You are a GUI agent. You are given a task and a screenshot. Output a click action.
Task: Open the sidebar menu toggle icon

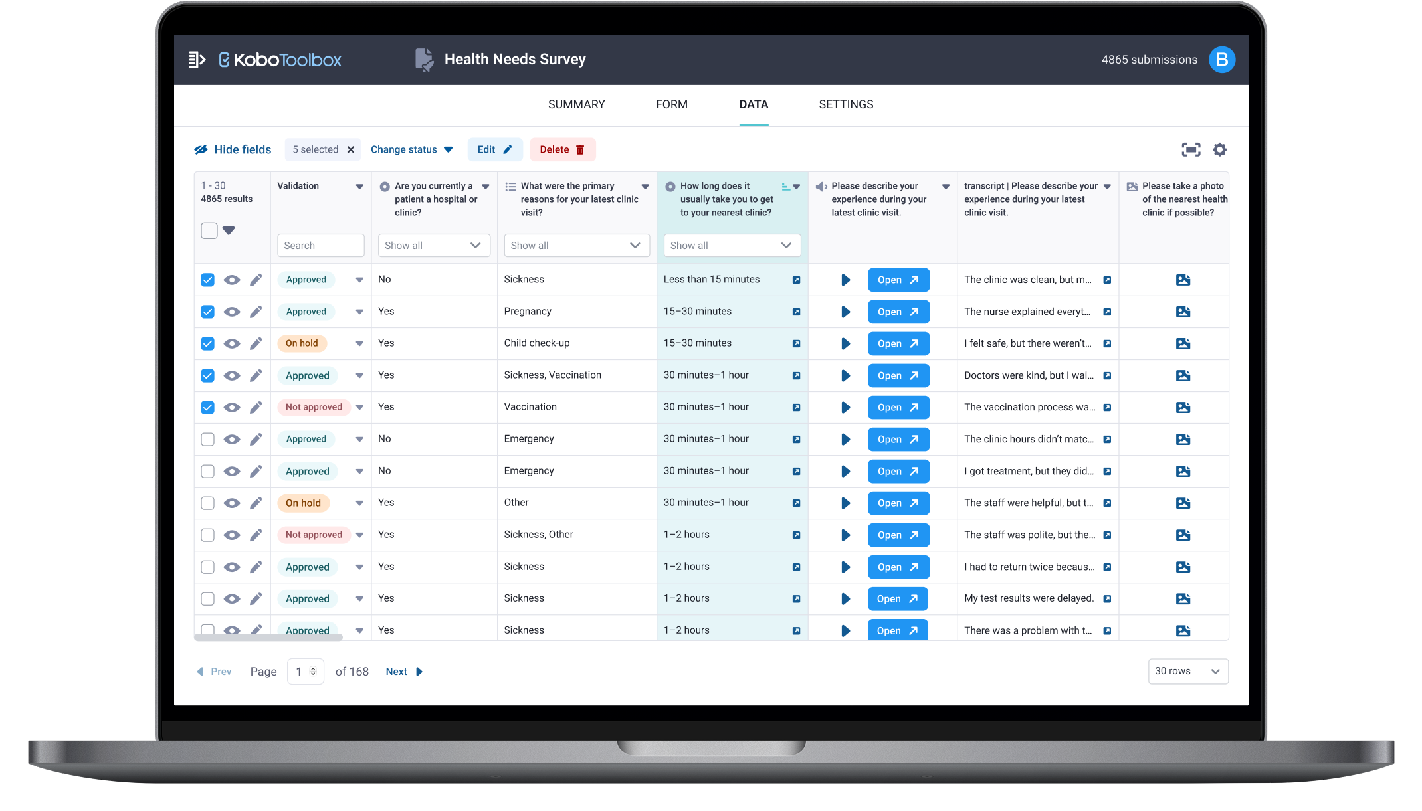pyautogui.click(x=197, y=60)
